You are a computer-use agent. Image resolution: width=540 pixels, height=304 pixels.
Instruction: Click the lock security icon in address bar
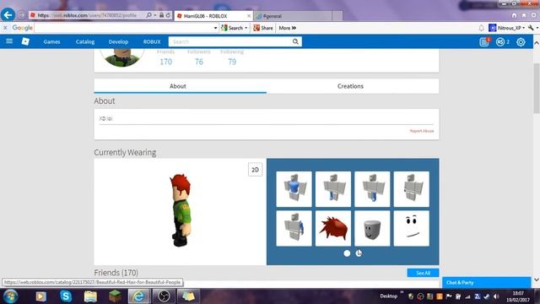tap(161, 15)
